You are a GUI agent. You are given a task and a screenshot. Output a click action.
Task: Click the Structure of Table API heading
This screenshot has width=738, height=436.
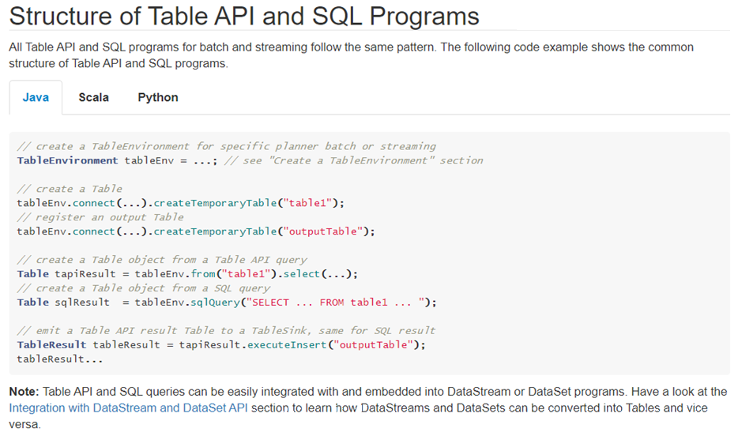click(x=244, y=16)
